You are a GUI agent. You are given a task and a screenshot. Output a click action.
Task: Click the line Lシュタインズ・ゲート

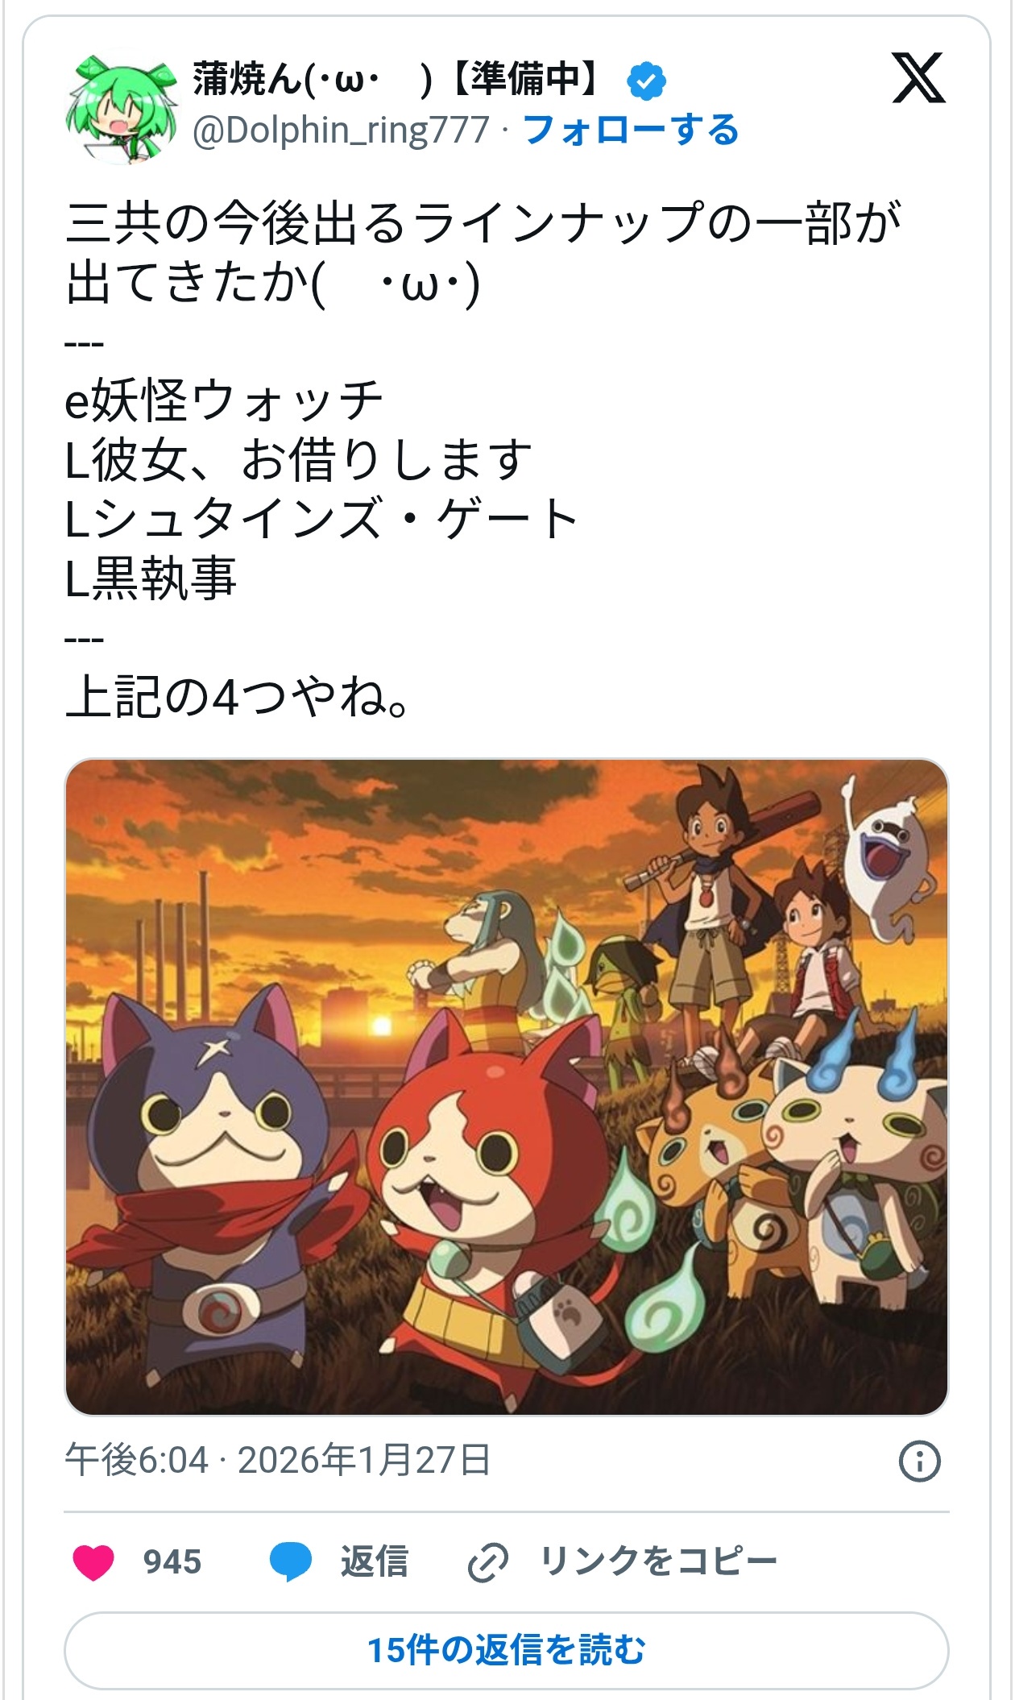(321, 518)
